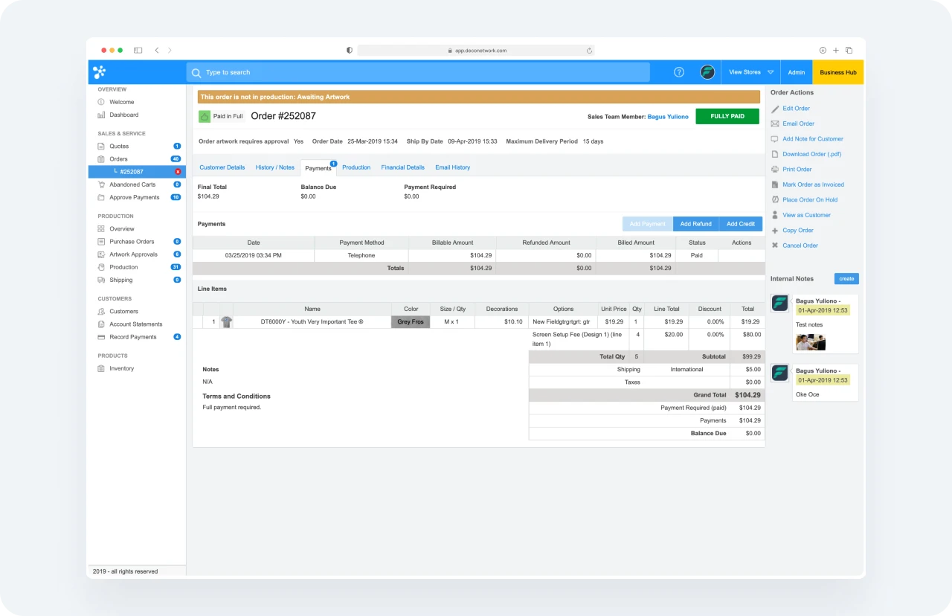Click the Grey Fros color swatch

tap(411, 322)
